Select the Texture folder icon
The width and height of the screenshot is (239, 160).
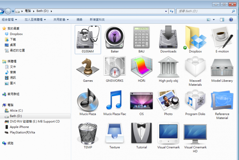(115, 134)
